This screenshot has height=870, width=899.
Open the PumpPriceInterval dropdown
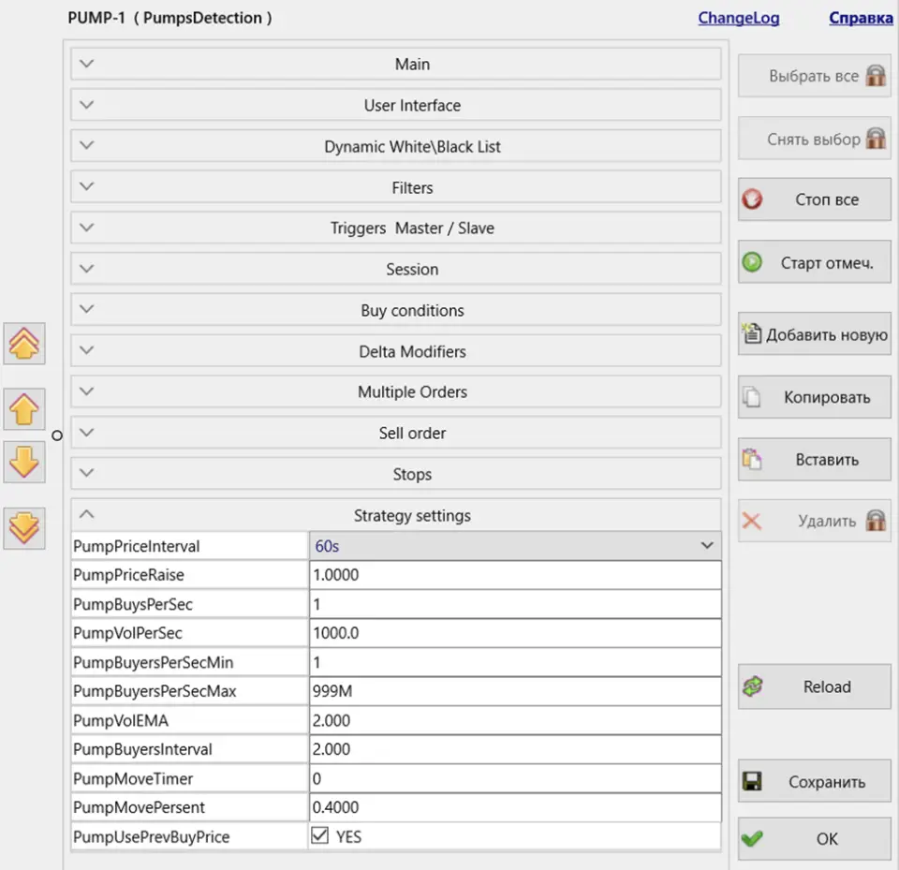514,545
